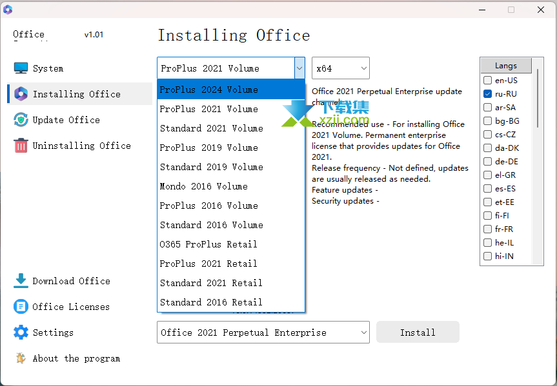Click the Settings gear icon
The image size is (557, 386).
[x=21, y=333]
